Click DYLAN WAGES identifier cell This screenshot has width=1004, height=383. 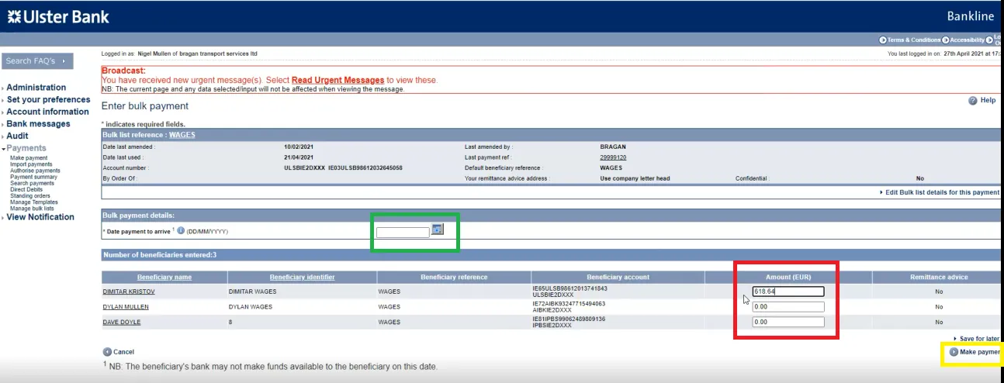(x=249, y=307)
